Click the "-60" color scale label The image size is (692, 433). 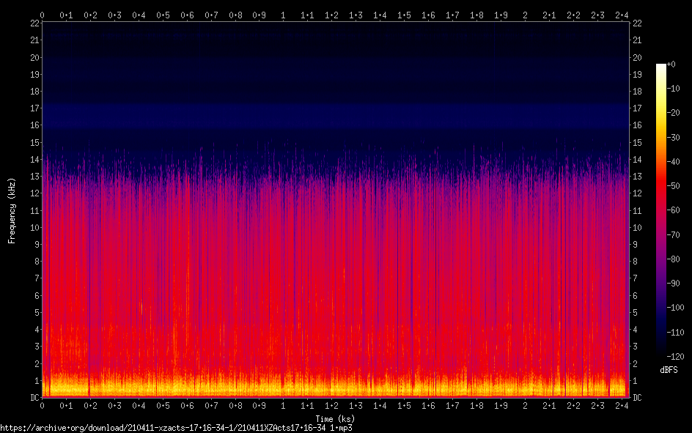pos(673,210)
